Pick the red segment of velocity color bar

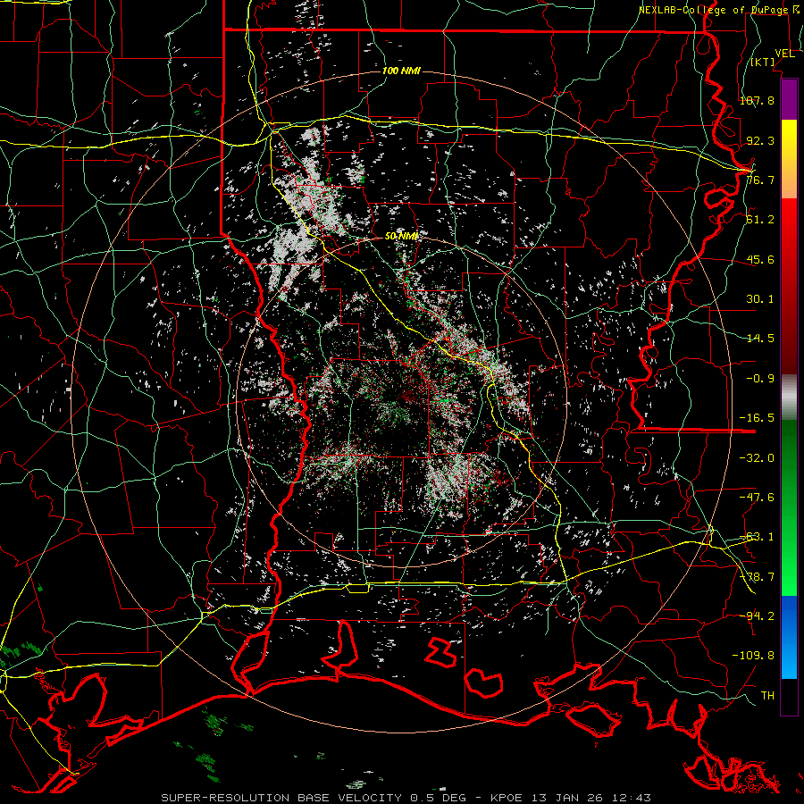[x=789, y=287]
